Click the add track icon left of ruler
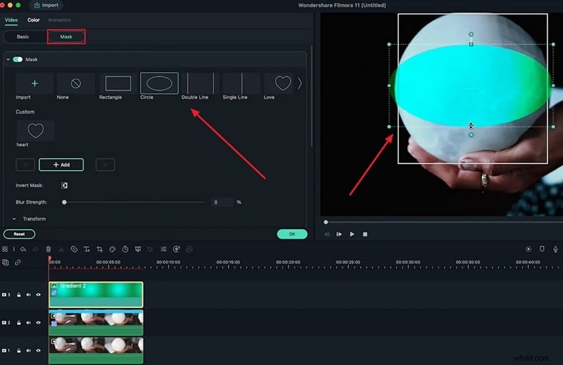The image size is (563, 365). point(6,262)
